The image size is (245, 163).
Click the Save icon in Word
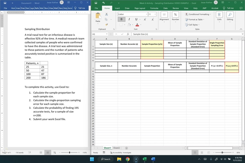click(x=5, y=3)
